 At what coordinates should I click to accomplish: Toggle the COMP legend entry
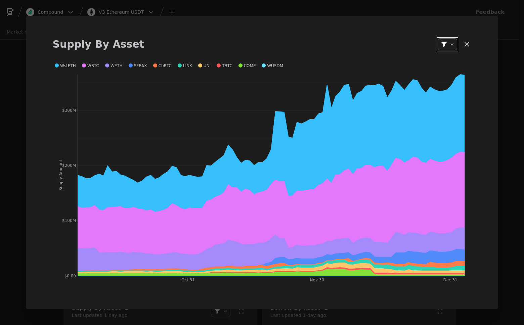point(247,66)
